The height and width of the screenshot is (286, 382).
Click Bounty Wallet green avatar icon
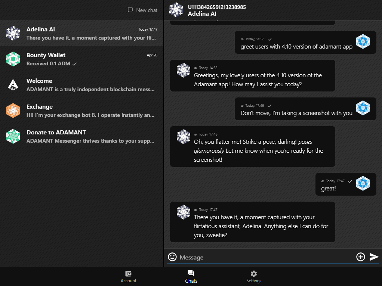point(13,59)
